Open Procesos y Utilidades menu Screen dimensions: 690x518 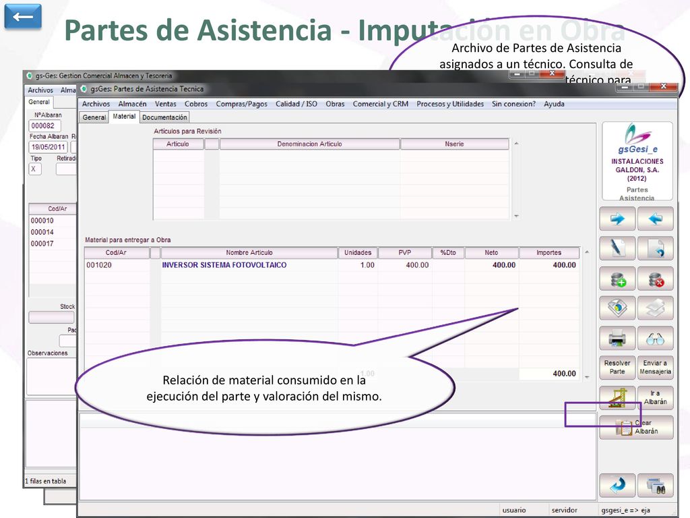coord(450,104)
